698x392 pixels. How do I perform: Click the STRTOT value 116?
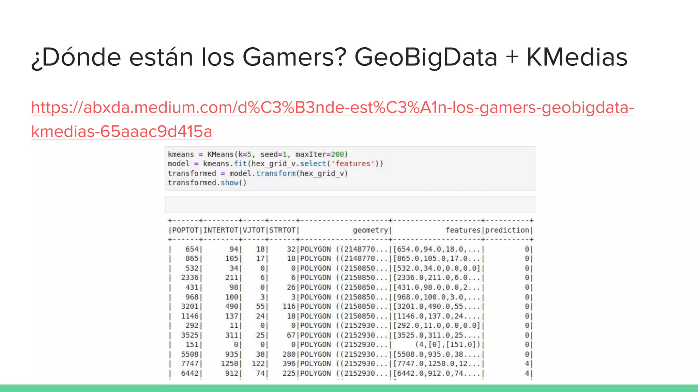click(x=289, y=306)
